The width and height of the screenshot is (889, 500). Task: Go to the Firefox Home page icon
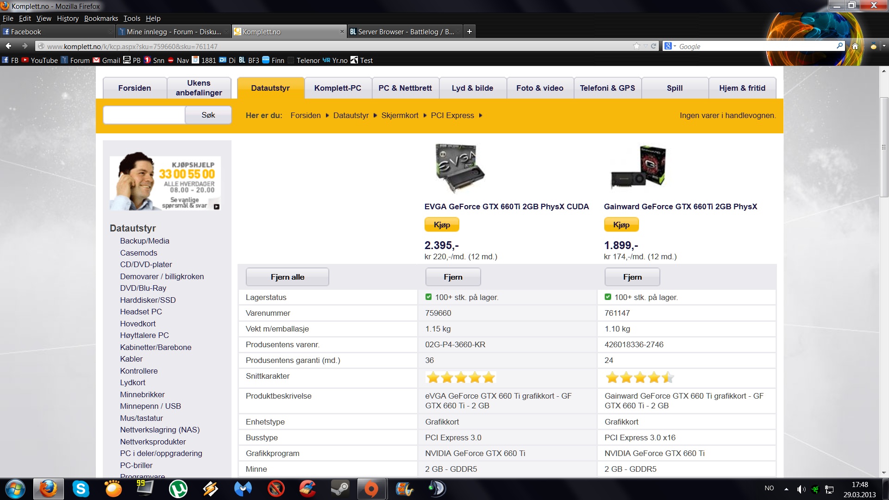tap(855, 46)
